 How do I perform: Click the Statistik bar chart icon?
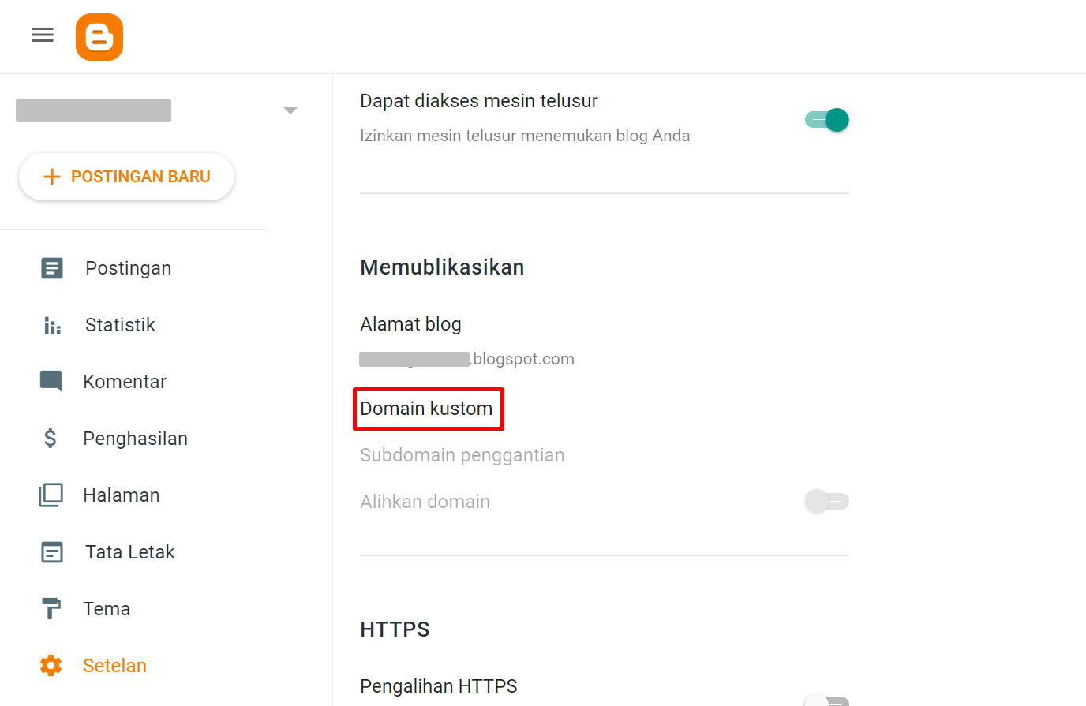52,325
